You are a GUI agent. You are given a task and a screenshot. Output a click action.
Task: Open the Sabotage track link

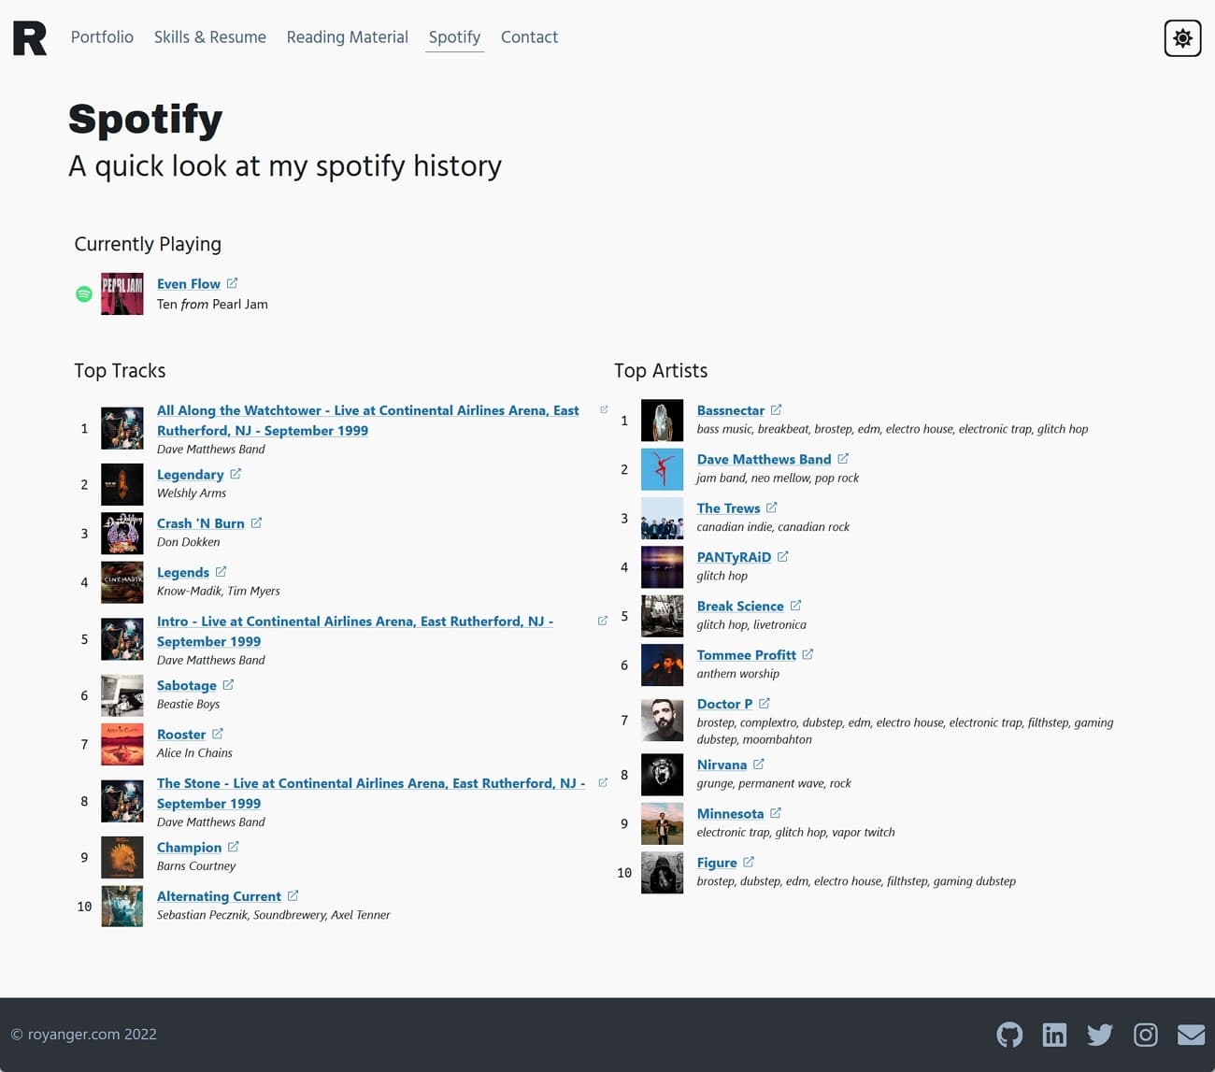pyautogui.click(x=187, y=686)
